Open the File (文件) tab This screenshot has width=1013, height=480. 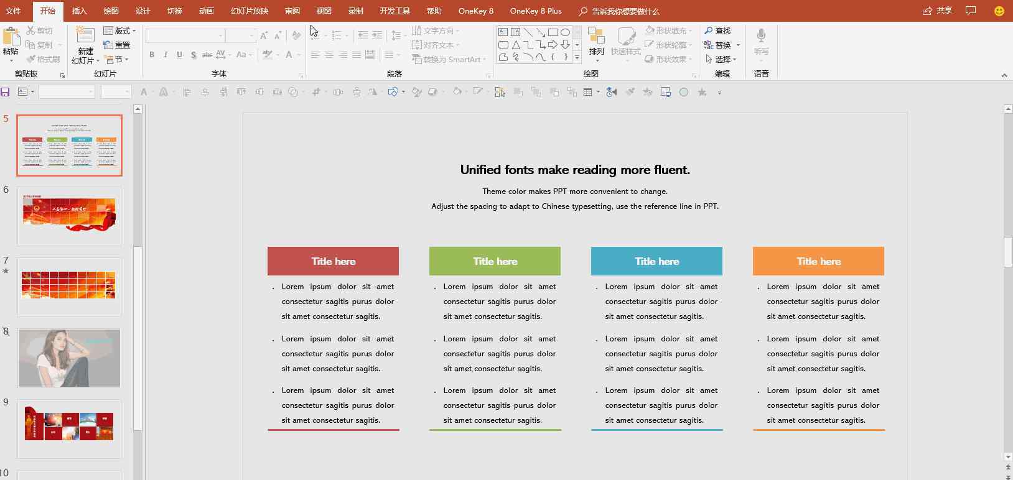click(13, 11)
